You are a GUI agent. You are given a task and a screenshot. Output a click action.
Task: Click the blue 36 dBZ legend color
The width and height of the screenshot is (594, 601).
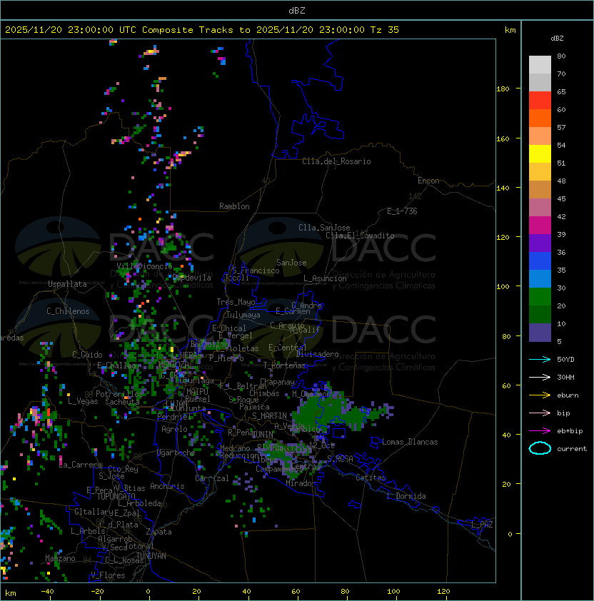(540, 261)
